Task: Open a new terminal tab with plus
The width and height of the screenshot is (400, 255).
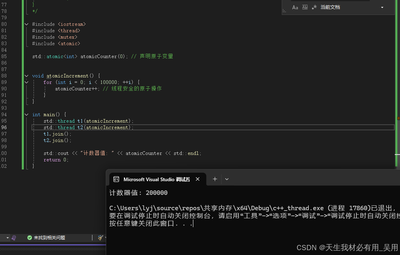Action: 215,179
